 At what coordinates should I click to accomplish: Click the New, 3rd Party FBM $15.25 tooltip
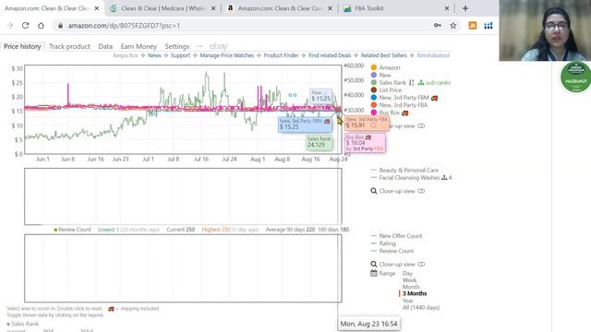(x=306, y=125)
